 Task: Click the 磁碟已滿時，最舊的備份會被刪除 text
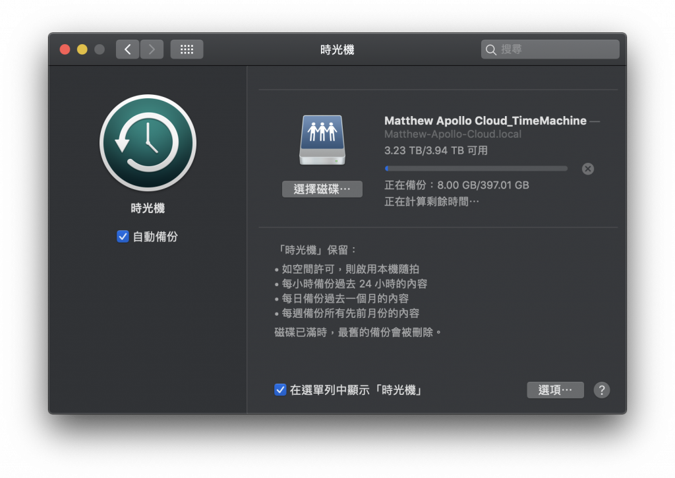pyautogui.click(x=358, y=332)
